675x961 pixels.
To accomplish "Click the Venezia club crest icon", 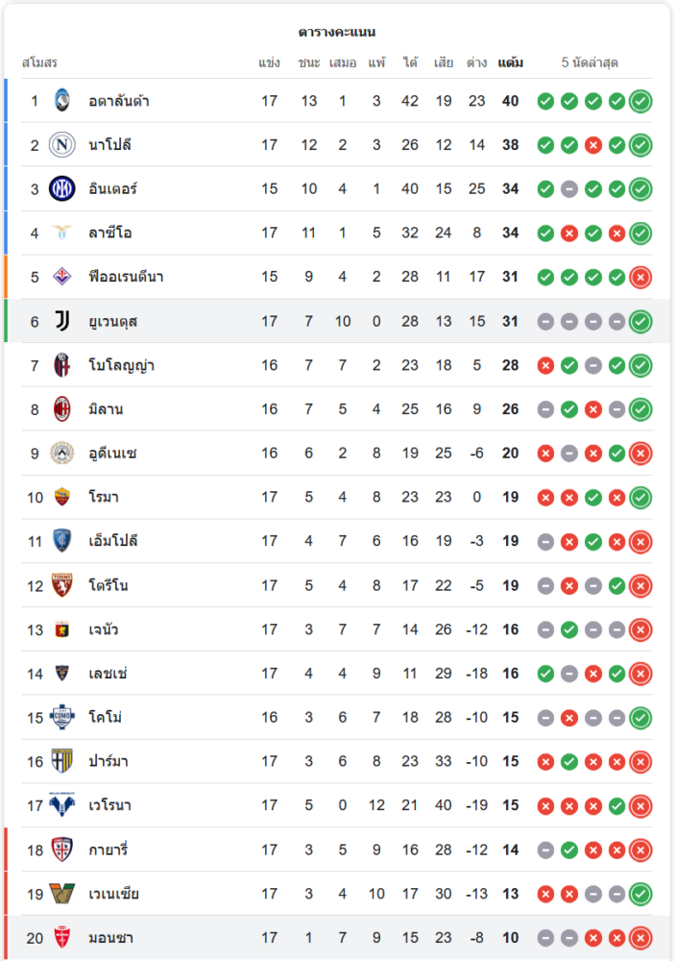I will click(62, 894).
